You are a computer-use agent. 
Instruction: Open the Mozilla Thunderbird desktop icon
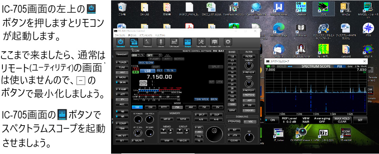(278, 51)
